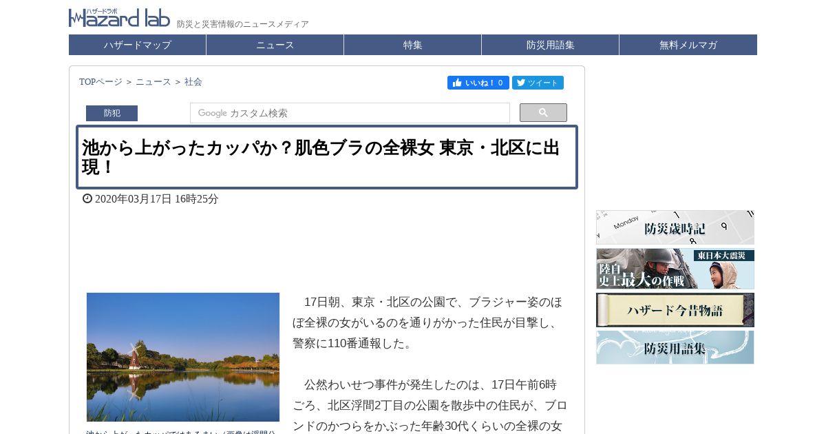Open the ハザードマップ menu
The width and height of the screenshot is (826, 434).
(138, 45)
